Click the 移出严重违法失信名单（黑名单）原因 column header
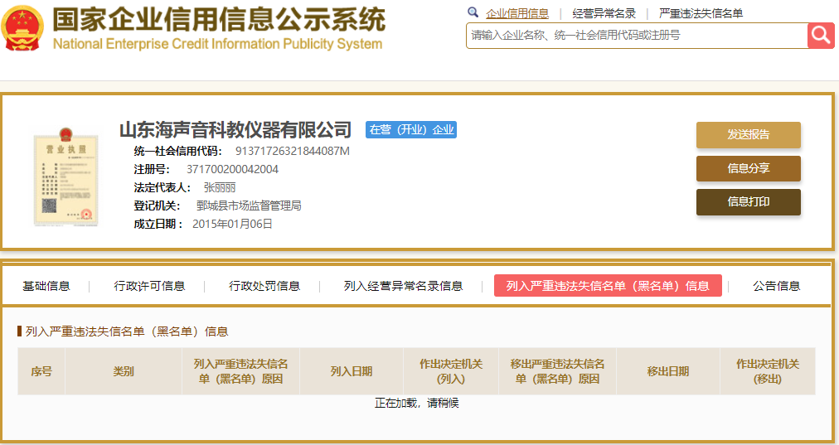 point(557,371)
